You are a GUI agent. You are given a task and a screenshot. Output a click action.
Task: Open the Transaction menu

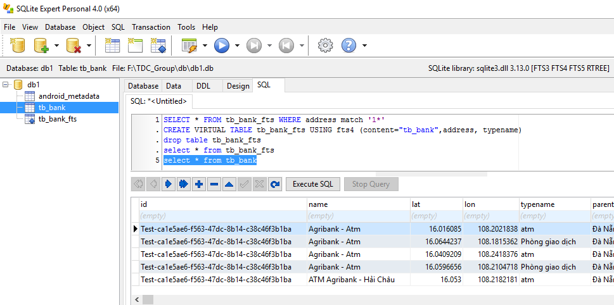[151, 27]
